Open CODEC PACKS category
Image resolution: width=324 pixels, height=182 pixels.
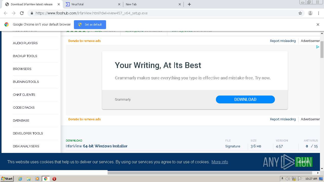coord(24,108)
